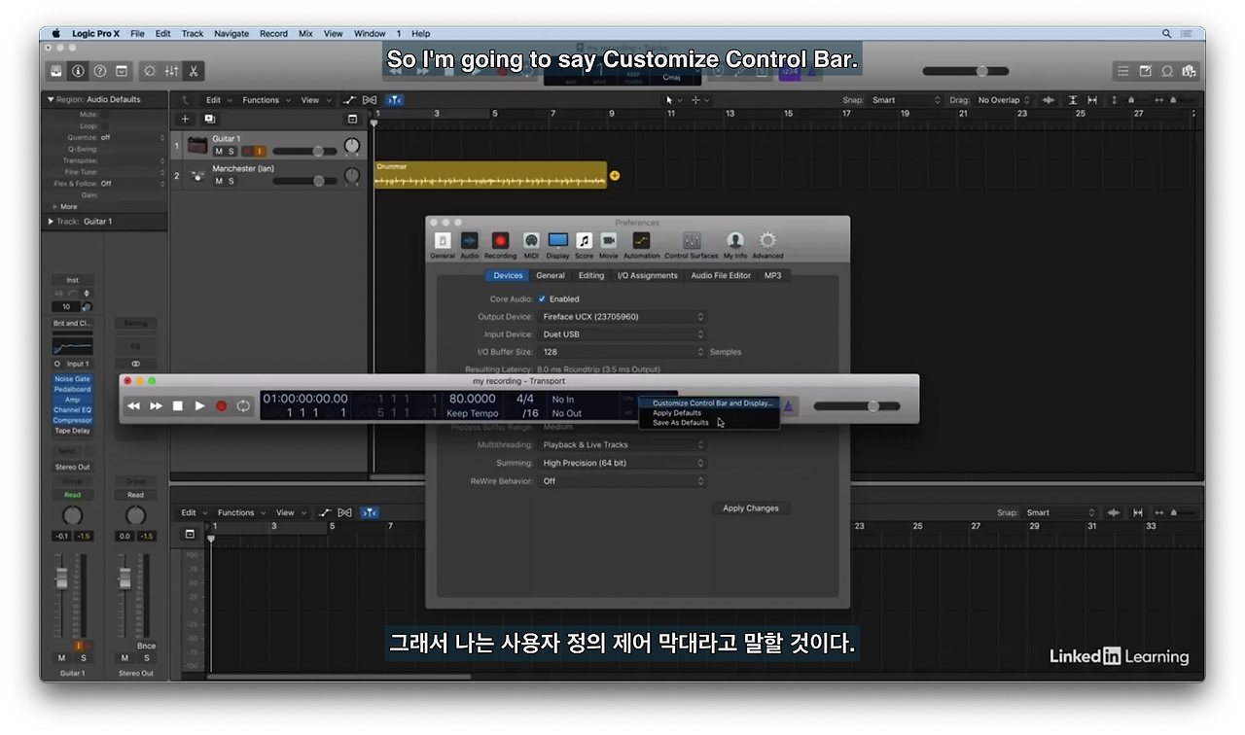The width and height of the screenshot is (1245, 735).
Task: Switch to Audio File Editor tab
Action: click(x=721, y=275)
